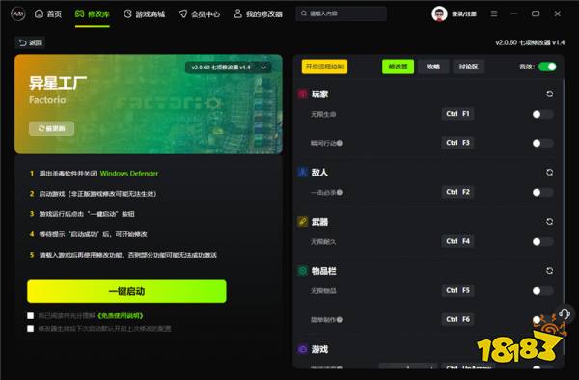Click the 敌人 category icon
Image resolution: width=579 pixels, height=380 pixels.
[x=302, y=173]
